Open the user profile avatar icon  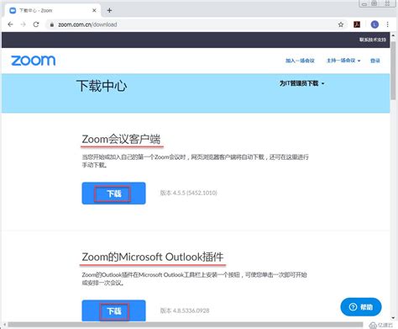374,24
